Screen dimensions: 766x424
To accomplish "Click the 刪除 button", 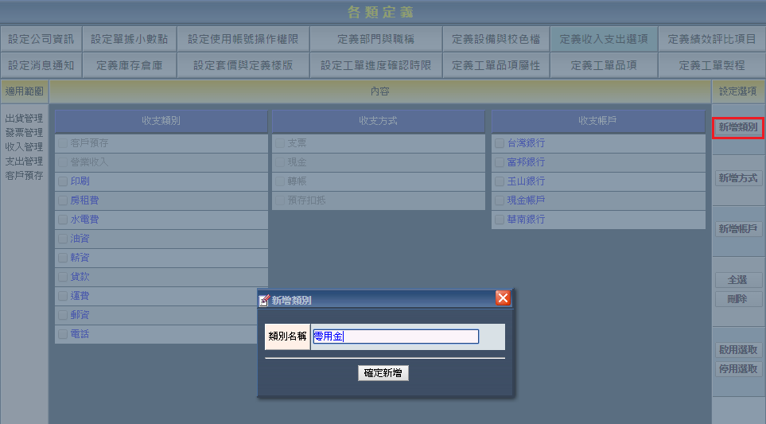I will pyautogui.click(x=738, y=299).
